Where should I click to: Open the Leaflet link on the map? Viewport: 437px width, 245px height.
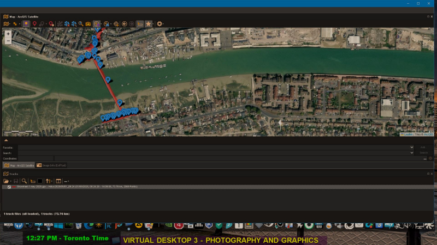click(x=408, y=134)
